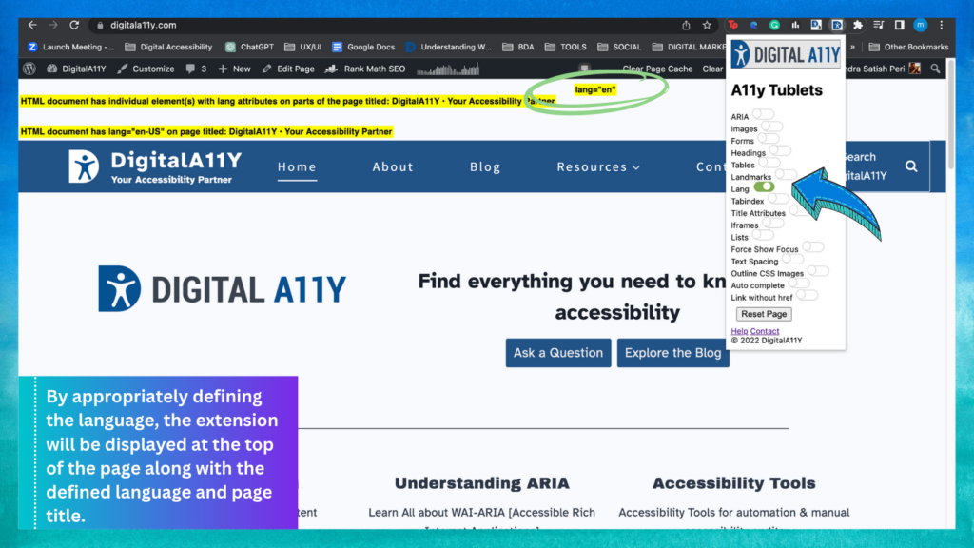Enable the Auto complete toggle
Viewport: 974px width, 548px height.
pyautogui.click(x=799, y=284)
